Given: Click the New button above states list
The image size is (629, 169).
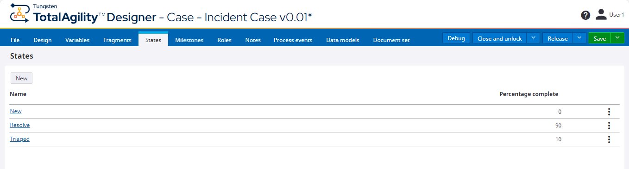Looking at the screenshot, I should 22,78.
